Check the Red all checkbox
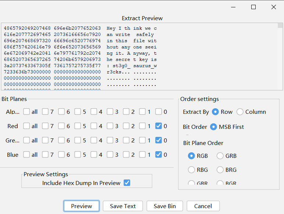Screen dimensions: 284x214 [x=26, y=126]
